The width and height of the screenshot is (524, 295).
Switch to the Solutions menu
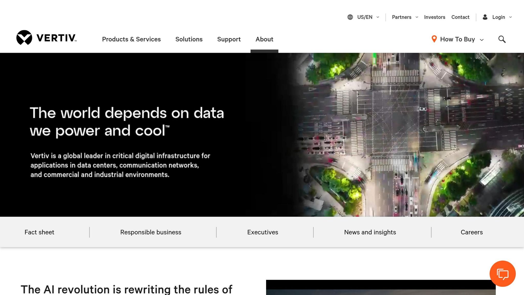pyautogui.click(x=189, y=39)
